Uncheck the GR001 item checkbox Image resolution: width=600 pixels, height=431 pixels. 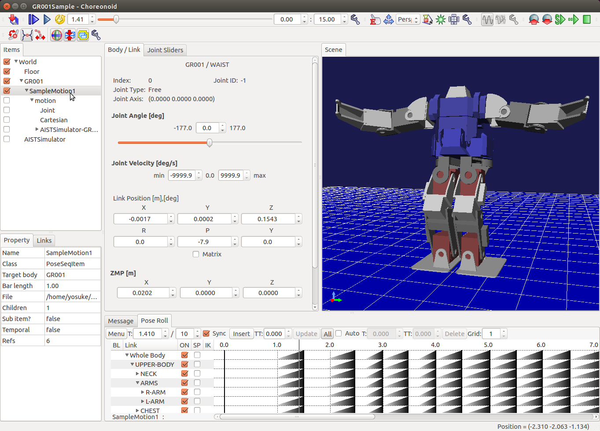(7, 81)
